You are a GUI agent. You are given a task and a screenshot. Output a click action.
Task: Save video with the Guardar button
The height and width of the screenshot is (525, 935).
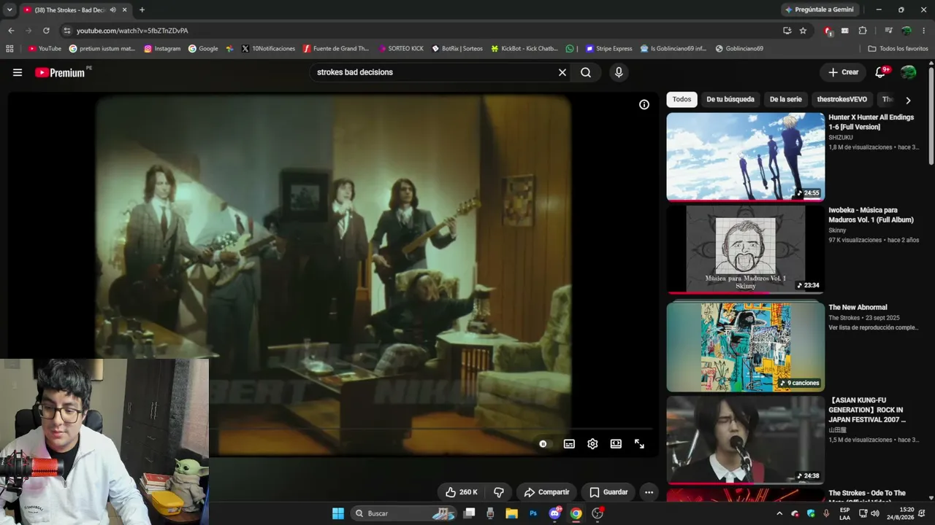tap(608, 492)
